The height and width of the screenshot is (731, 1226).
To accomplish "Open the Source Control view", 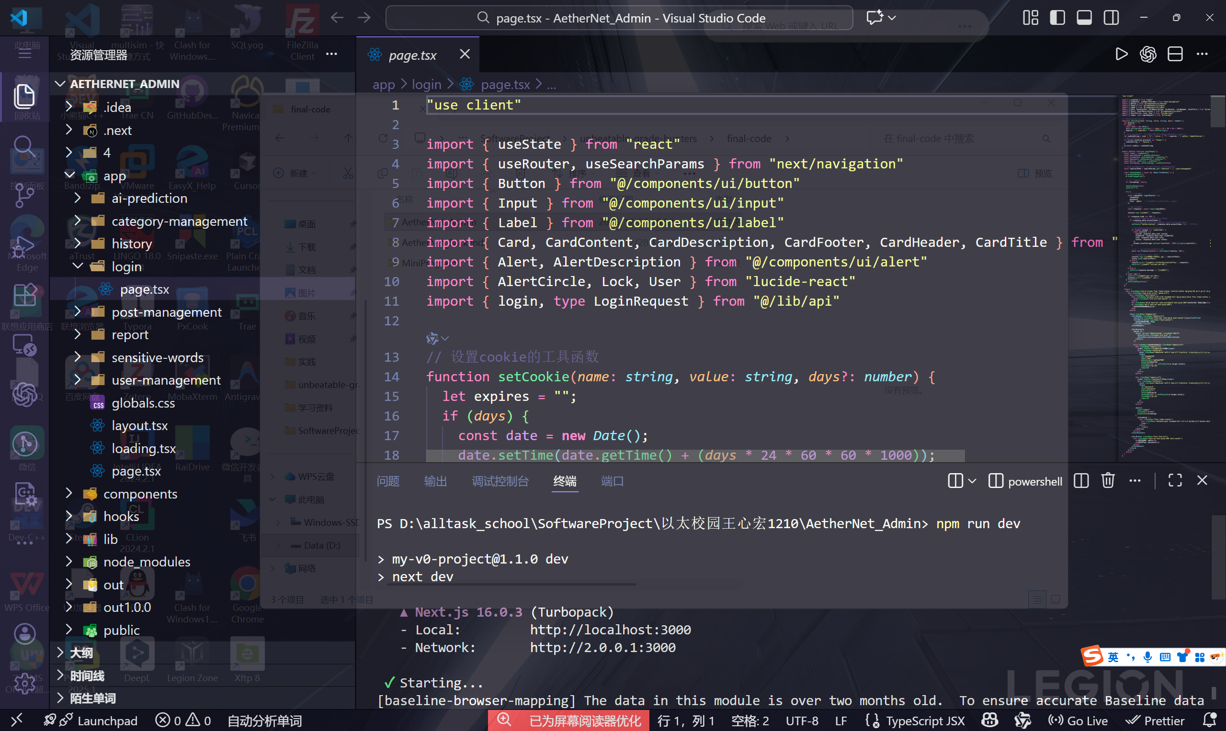I will pyautogui.click(x=23, y=196).
